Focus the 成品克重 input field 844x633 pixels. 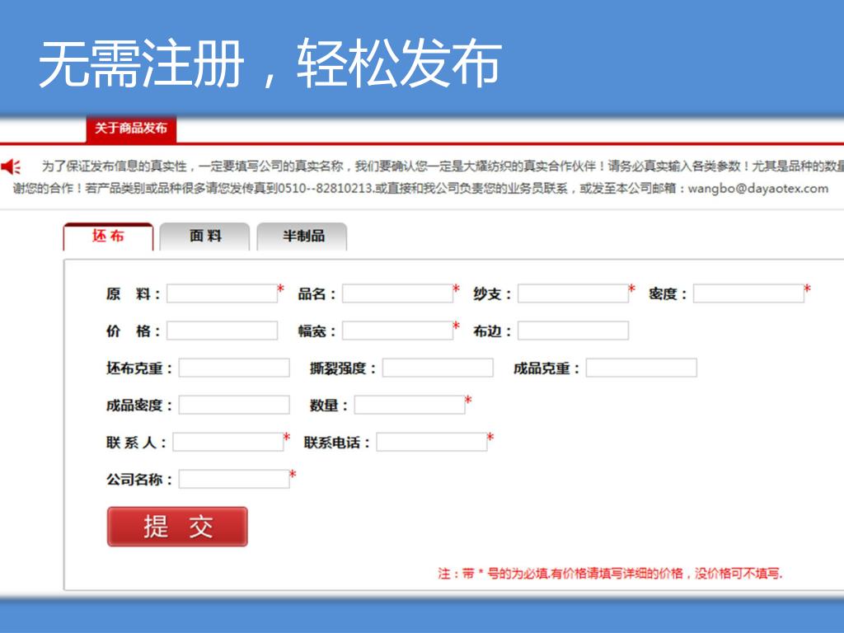(641, 368)
